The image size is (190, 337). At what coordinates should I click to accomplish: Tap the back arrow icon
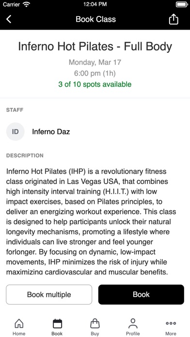point(9,19)
